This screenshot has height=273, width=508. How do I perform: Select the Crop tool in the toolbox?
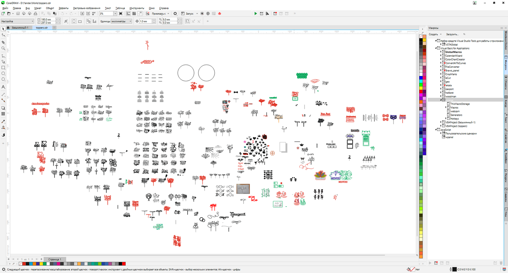3,43
